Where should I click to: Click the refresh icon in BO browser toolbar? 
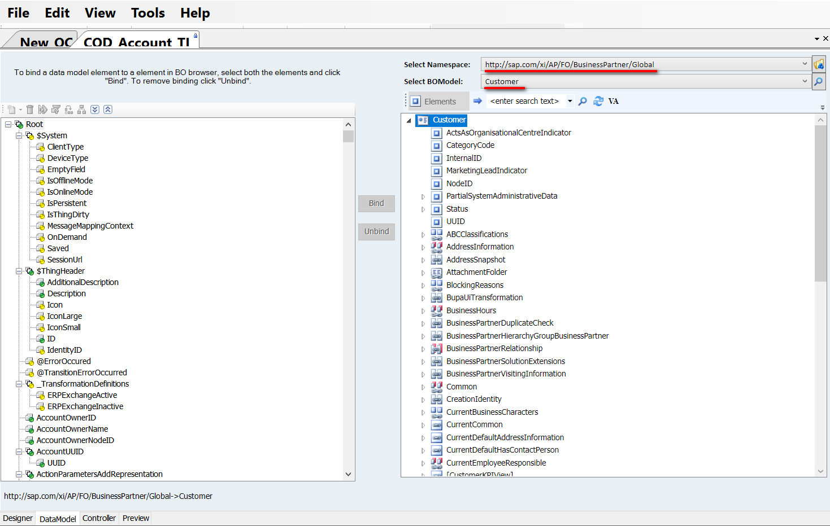coord(598,101)
